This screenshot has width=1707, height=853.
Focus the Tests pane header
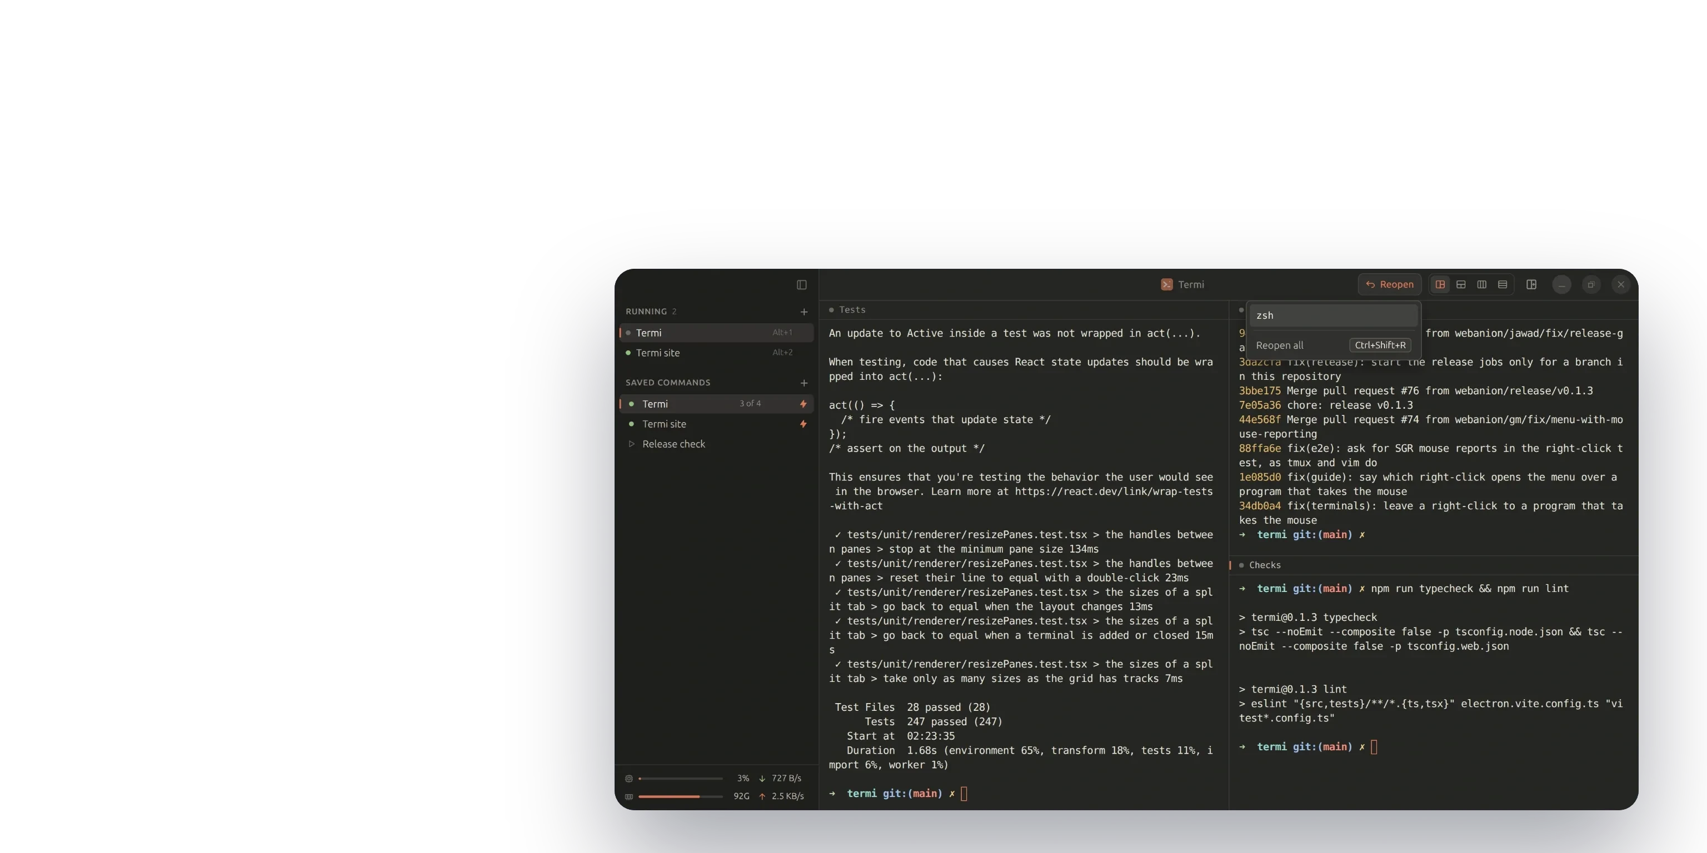(1024, 310)
